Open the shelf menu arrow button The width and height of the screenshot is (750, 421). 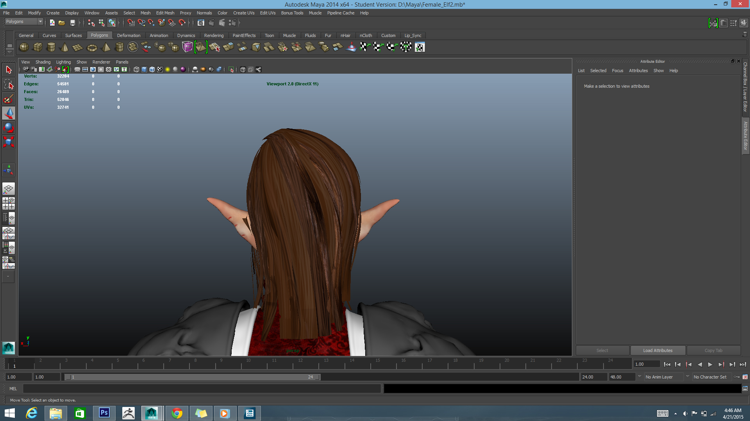(x=9, y=52)
